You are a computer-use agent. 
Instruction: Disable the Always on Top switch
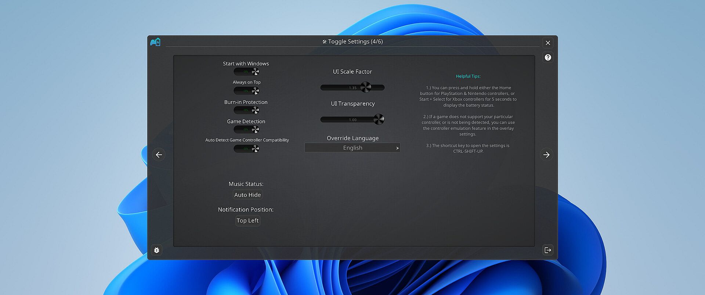(246, 91)
